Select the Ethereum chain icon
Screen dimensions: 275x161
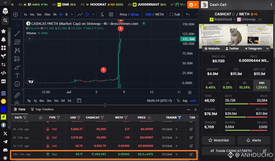pos(4,125)
